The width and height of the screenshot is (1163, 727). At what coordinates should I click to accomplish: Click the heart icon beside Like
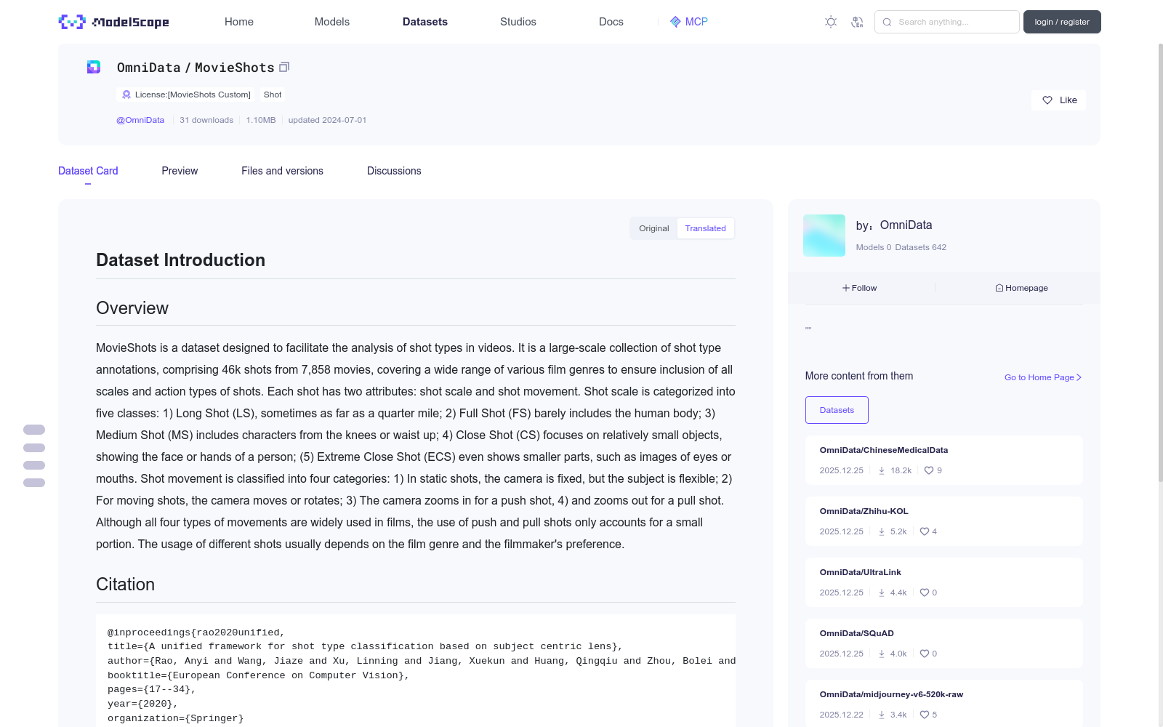pyautogui.click(x=1047, y=100)
